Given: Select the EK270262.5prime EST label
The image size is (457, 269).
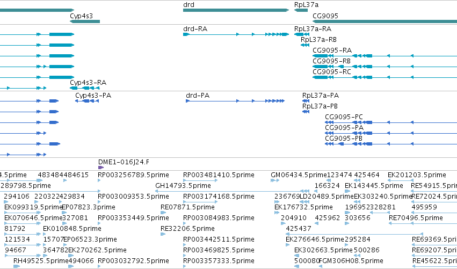Looking at the screenshot, I should point(97,250).
